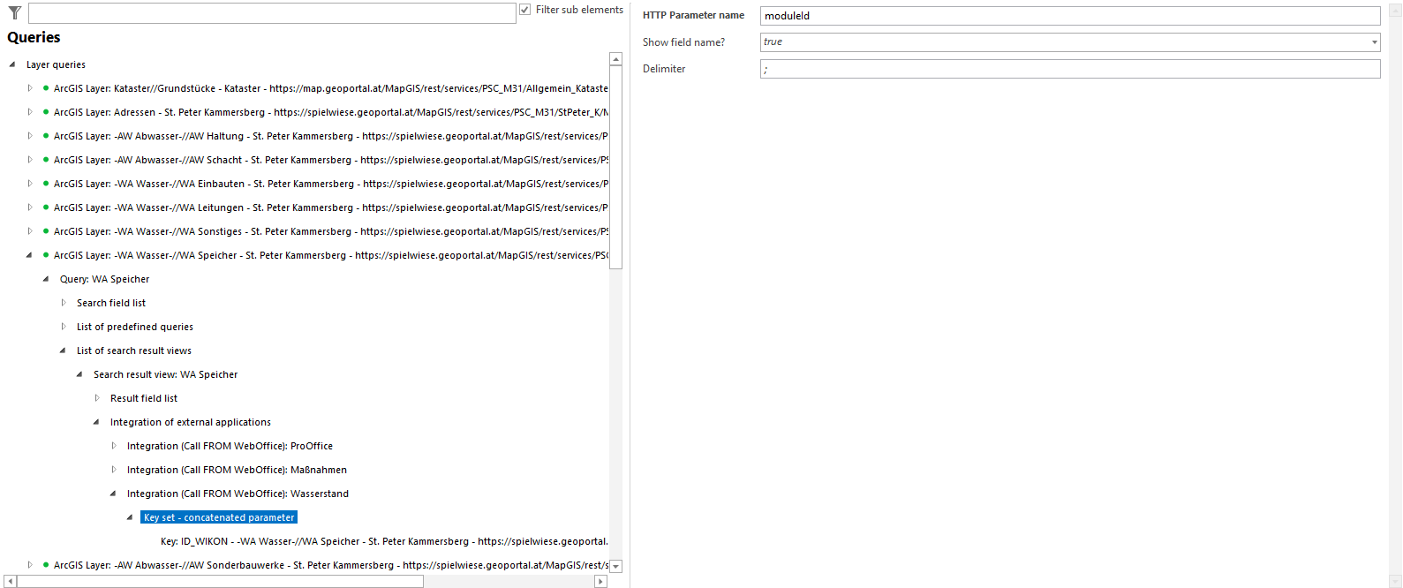The width and height of the screenshot is (1403, 588).
Task: Select ArcGIS Layer Kataster//Grundstücke row
Action: tap(331, 88)
